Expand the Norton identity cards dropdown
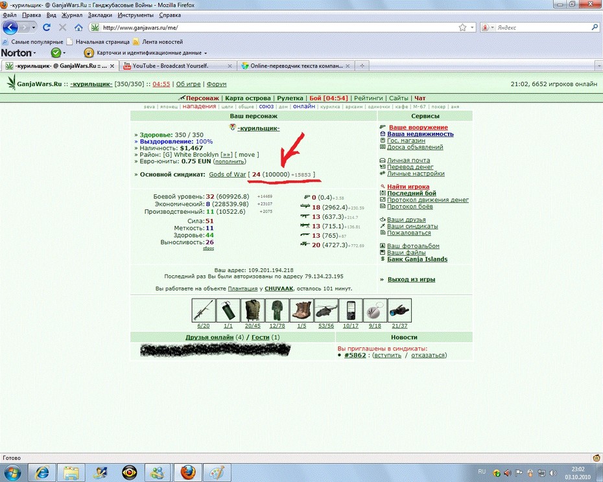This screenshot has height=482, width=603. point(206,53)
